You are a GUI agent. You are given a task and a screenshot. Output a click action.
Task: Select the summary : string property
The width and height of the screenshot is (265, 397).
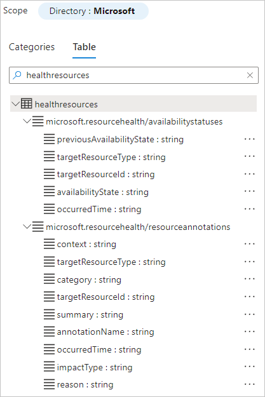90,314
